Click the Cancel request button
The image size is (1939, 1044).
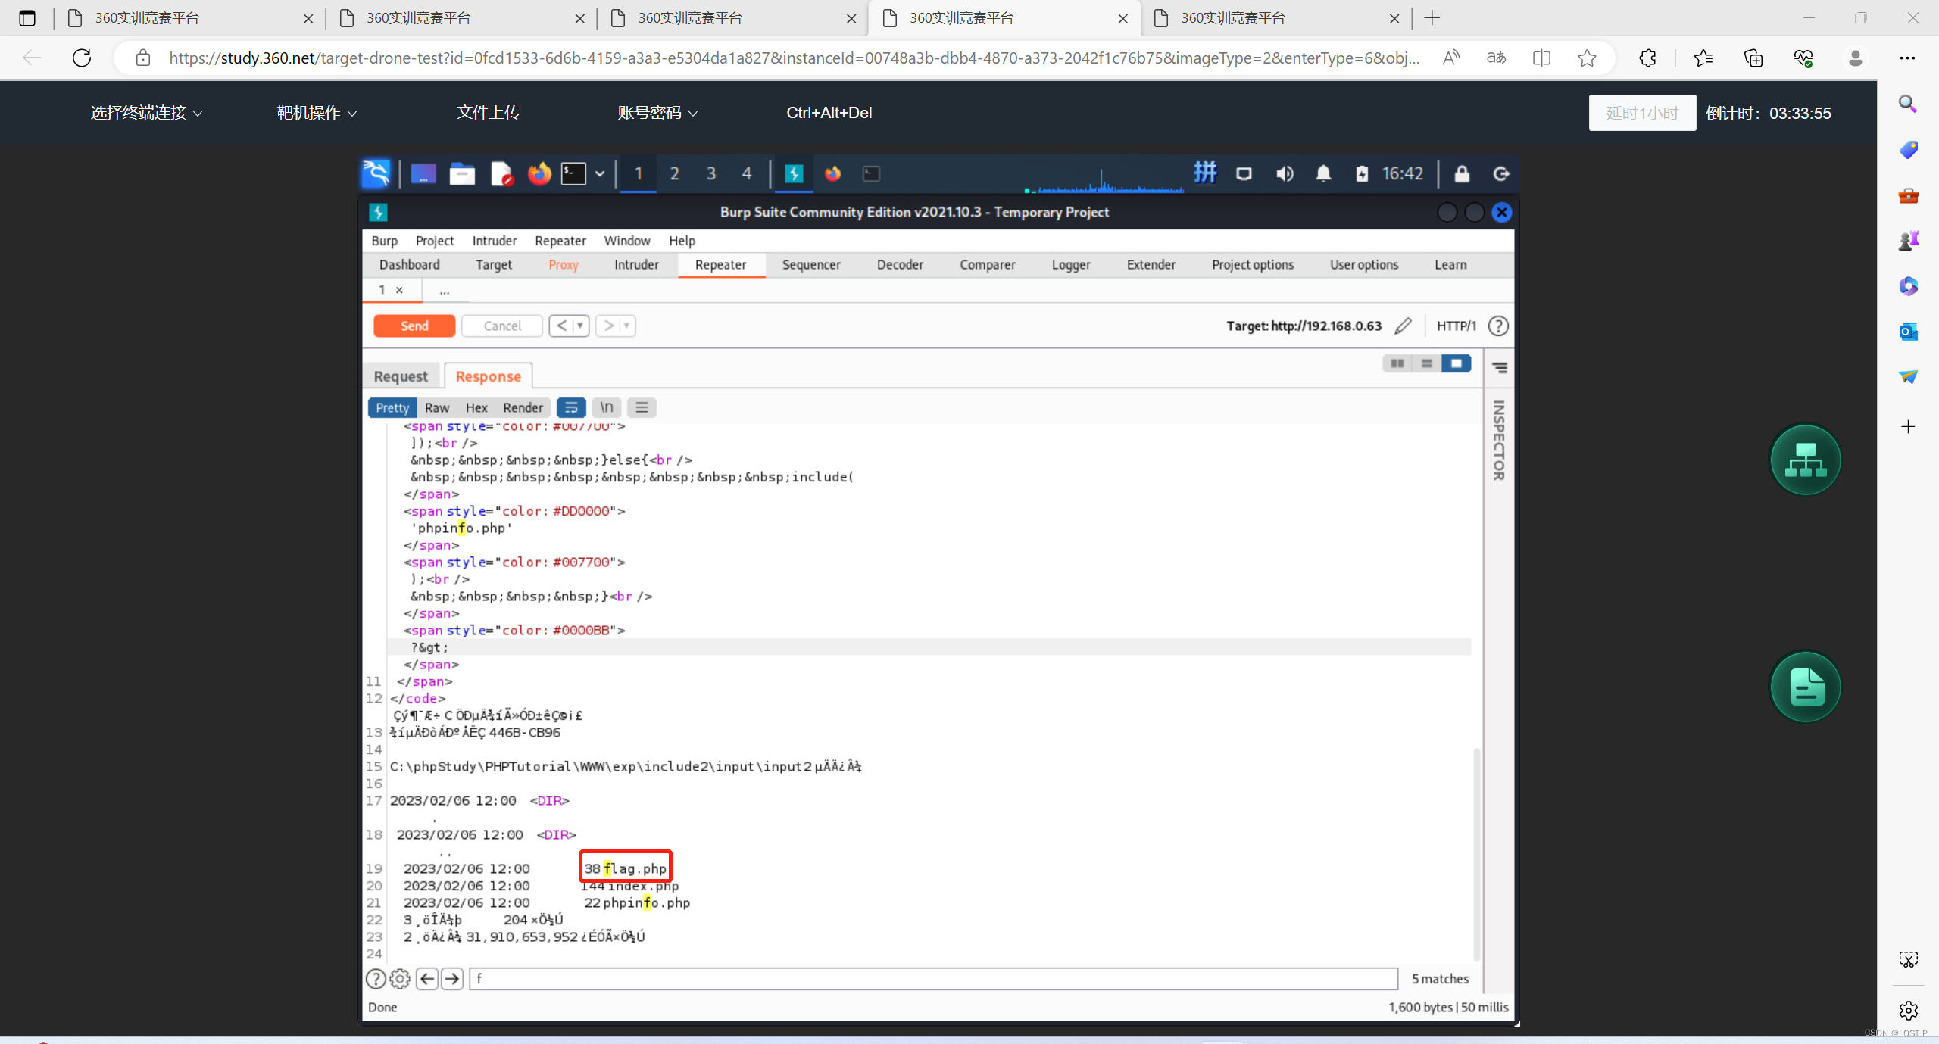point(502,326)
